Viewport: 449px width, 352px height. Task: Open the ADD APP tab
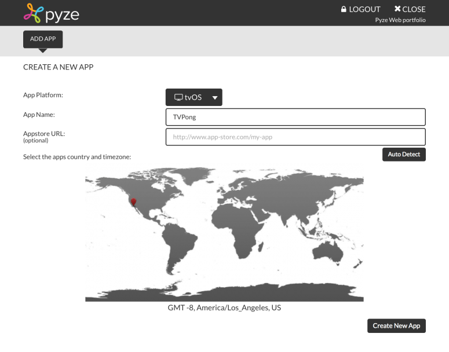43,39
